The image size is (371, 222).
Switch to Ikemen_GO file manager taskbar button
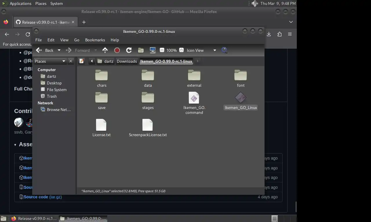(x=83, y=219)
